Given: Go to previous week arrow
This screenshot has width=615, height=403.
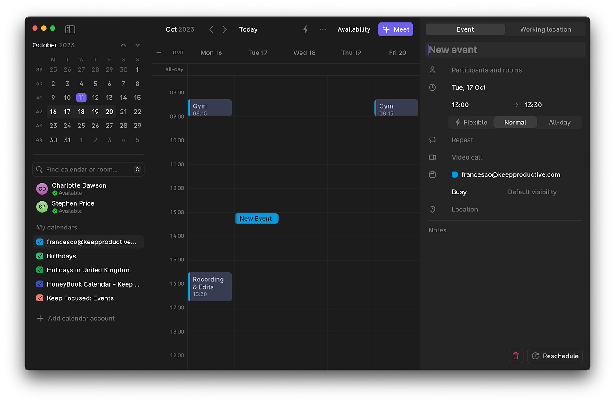Looking at the screenshot, I should (211, 29).
